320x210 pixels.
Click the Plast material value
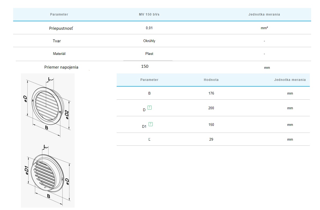tap(149, 54)
